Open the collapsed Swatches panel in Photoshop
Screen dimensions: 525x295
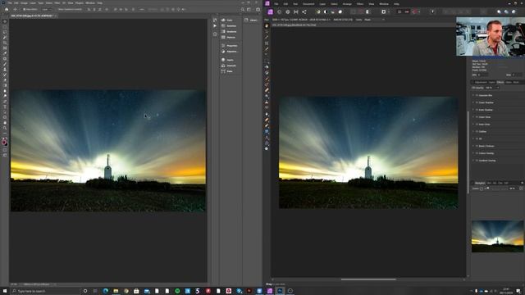230,25
